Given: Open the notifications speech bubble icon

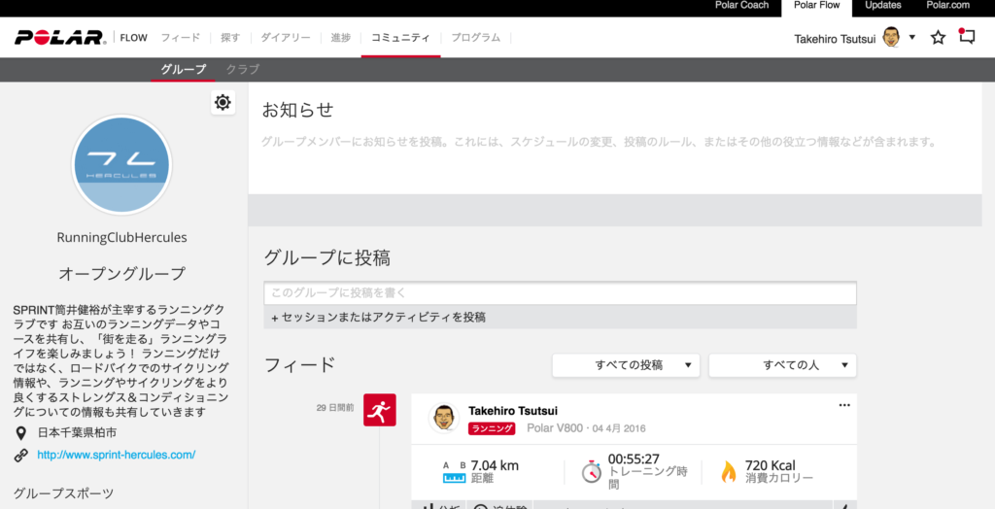Looking at the screenshot, I should click(x=967, y=38).
